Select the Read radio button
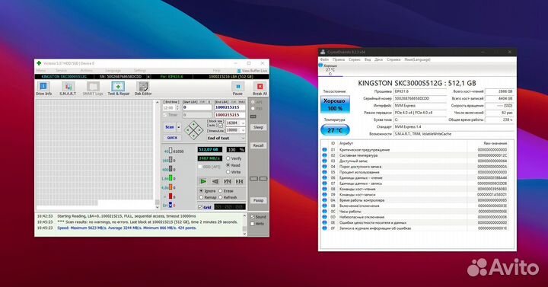Viewport: 548px width, 287px height. pyautogui.click(x=228, y=165)
